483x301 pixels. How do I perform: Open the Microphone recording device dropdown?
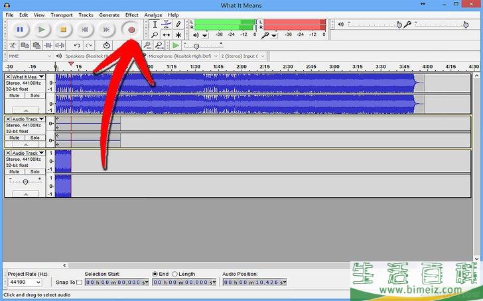click(x=183, y=56)
